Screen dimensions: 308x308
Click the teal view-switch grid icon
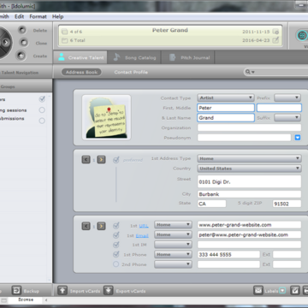pos(302,35)
